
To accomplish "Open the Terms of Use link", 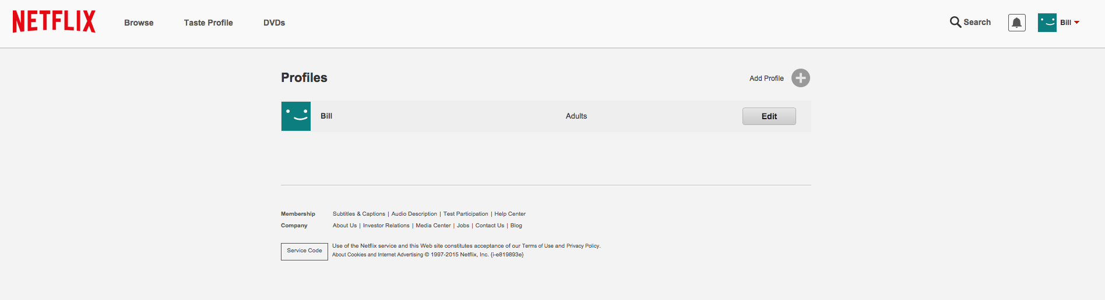I will [x=537, y=246].
